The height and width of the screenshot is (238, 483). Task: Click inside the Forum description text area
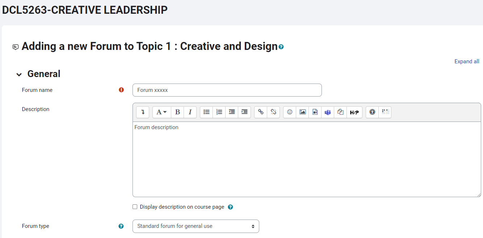click(306, 159)
